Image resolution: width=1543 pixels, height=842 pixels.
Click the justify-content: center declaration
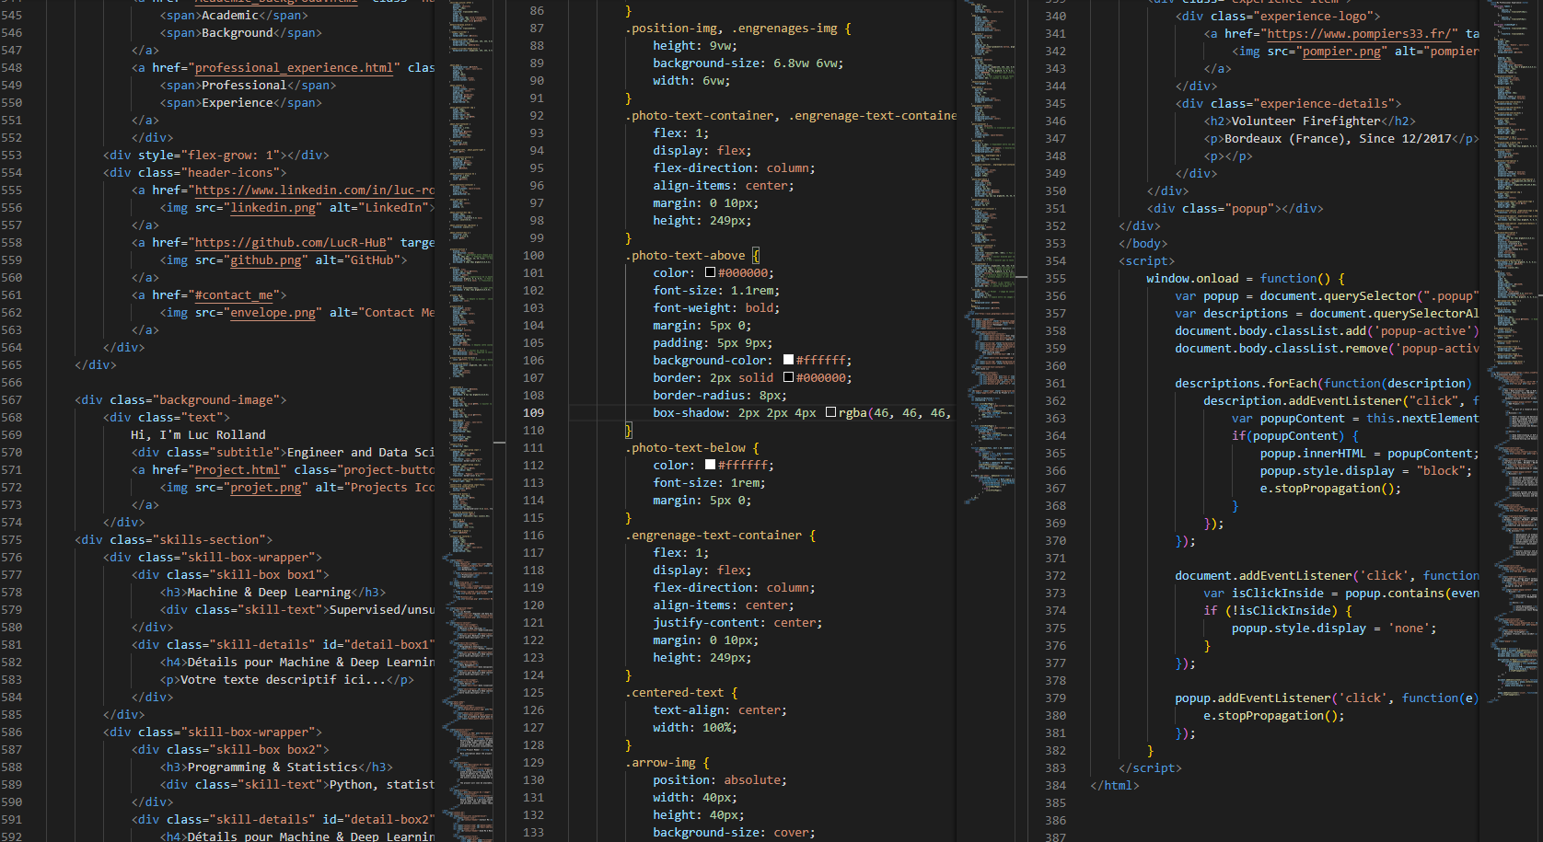click(737, 623)
